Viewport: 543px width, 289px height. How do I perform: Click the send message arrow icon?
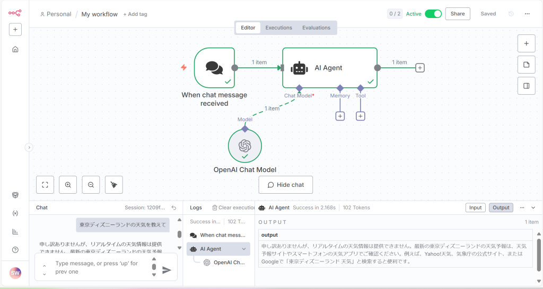[167, 270]
